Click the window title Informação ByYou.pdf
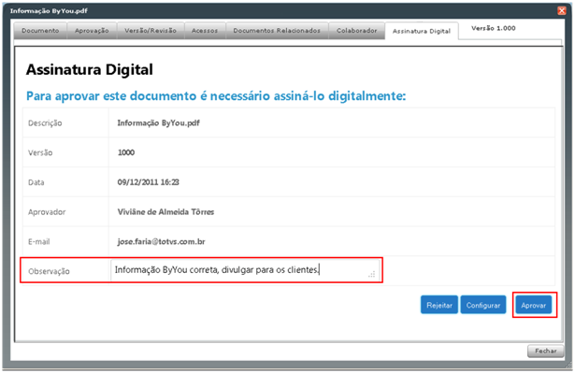The image size is (575, 373). click(x=49, y=10)
